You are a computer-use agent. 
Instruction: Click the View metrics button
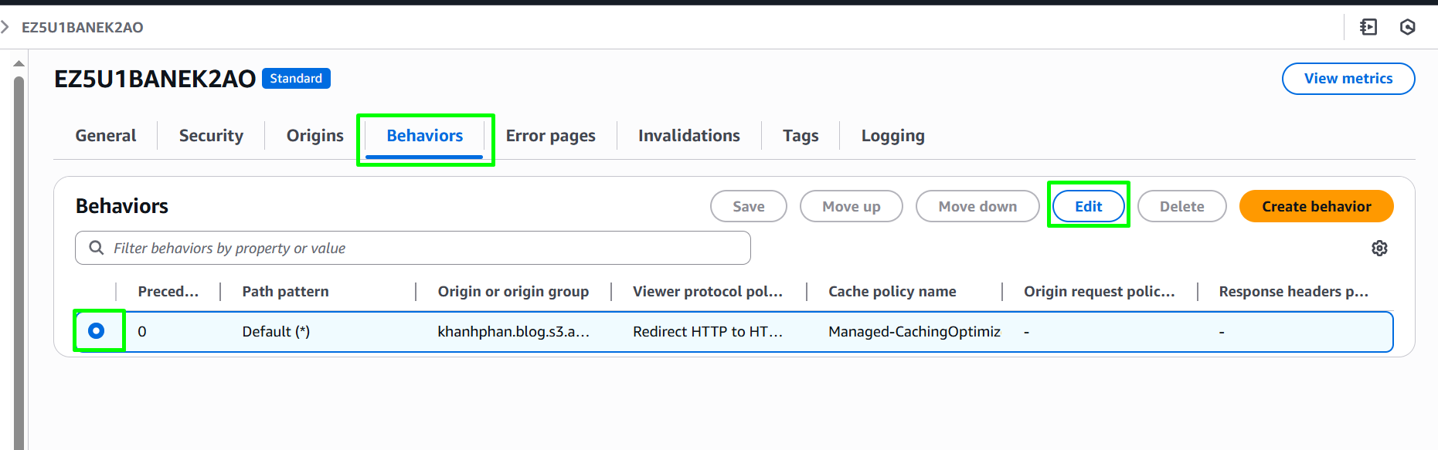point(1348,79)
